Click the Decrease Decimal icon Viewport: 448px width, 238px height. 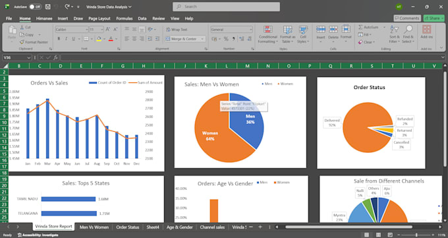[x=250, y=39]
